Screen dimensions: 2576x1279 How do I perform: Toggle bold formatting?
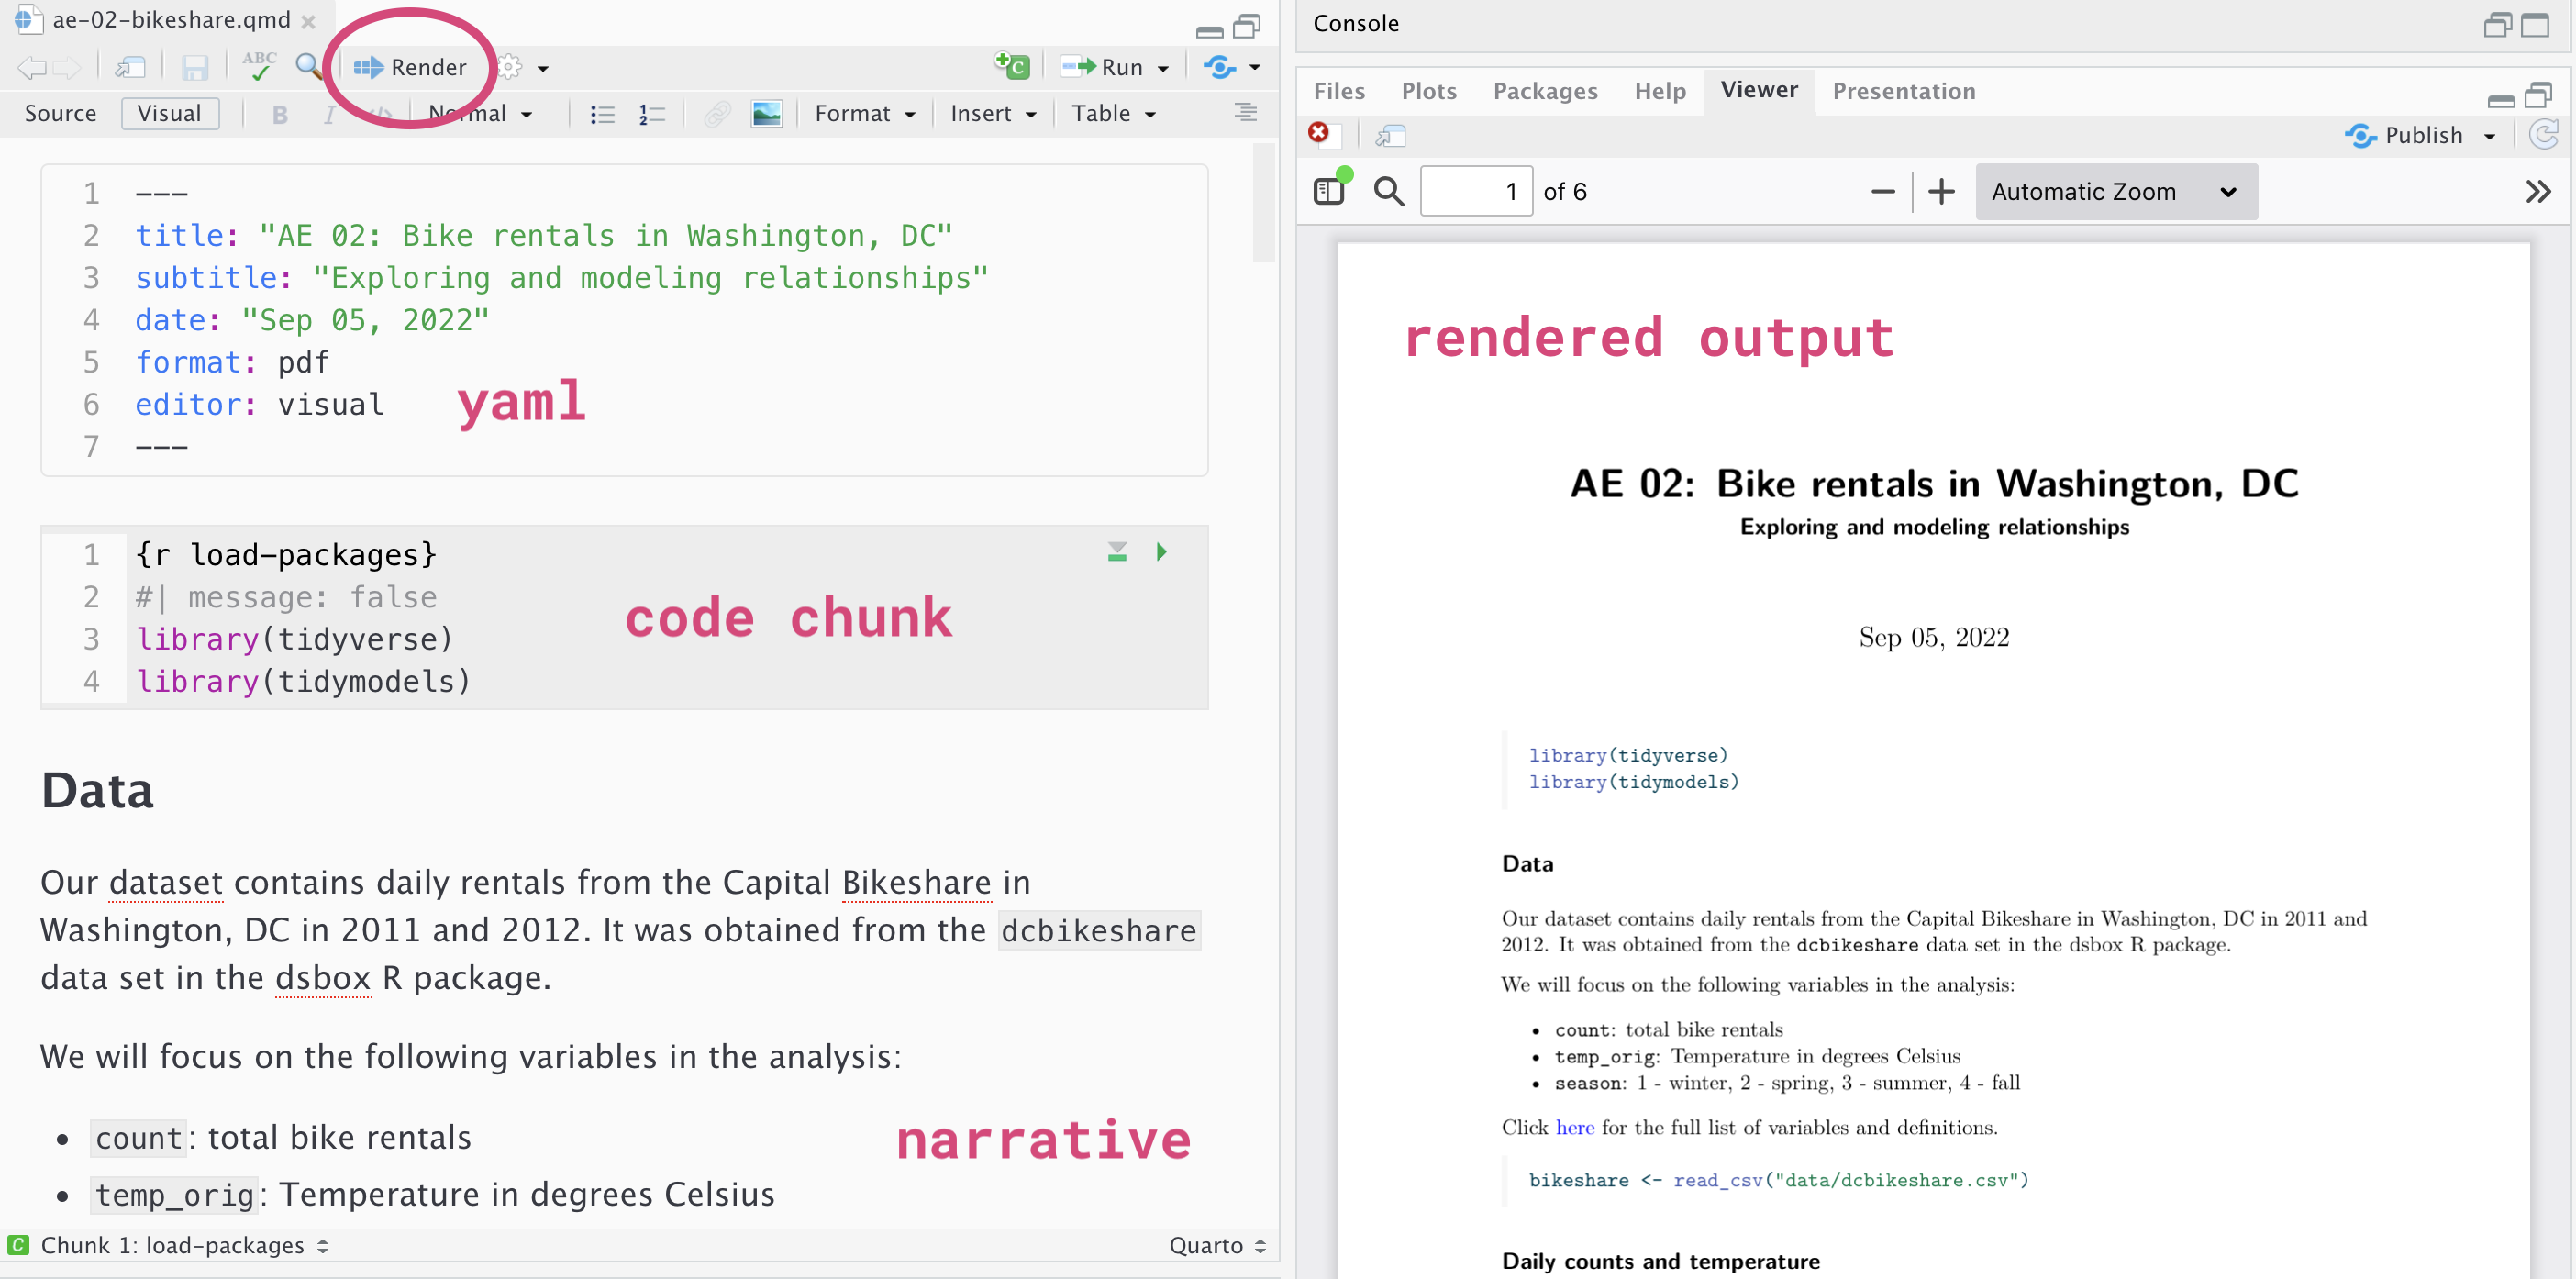tap(279, 113)
